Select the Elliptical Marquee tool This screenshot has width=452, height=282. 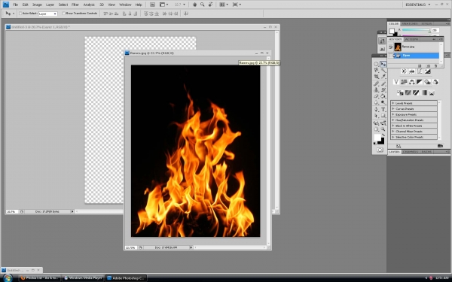(x=376, y=64)
